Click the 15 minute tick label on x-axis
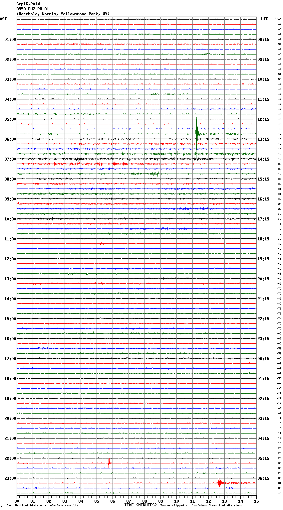Image resolution: width=283 pixels, height=510 pixels. [x=256, y=501]
